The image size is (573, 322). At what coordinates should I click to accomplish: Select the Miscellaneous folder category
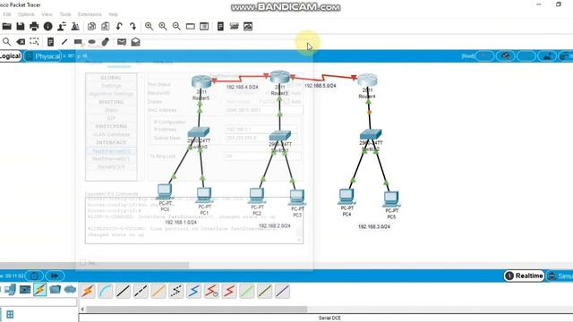[56, 290]
